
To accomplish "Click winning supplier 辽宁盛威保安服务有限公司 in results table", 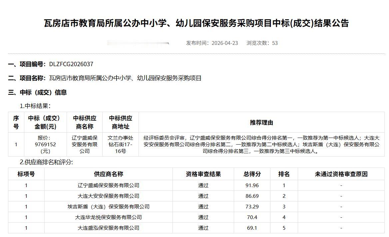I will point(85,144).
